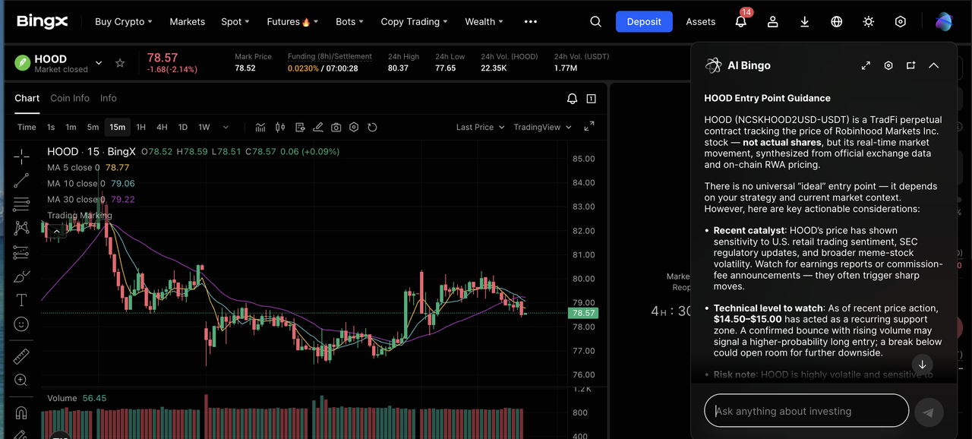Open AI Bingo settings icon
The width and height of the screenshot is (972, 439).
[x=888, y=65]
